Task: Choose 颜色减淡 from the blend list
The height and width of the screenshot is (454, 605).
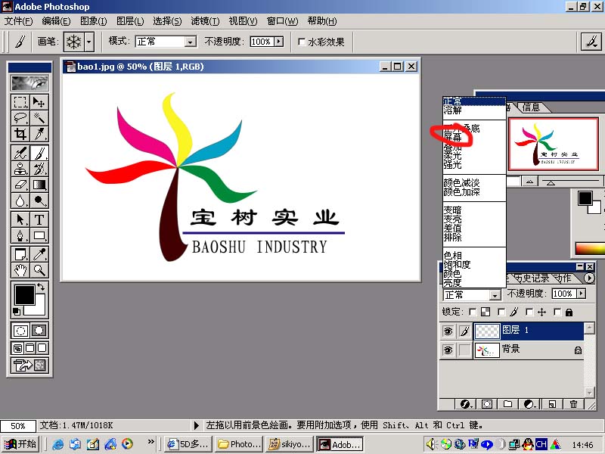Action: (x=461, y=182)
